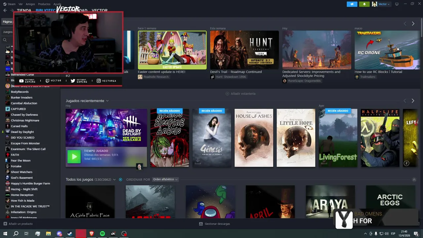Open the Windows Start menu
Screen dimensions: 423x238
point(5,234)
